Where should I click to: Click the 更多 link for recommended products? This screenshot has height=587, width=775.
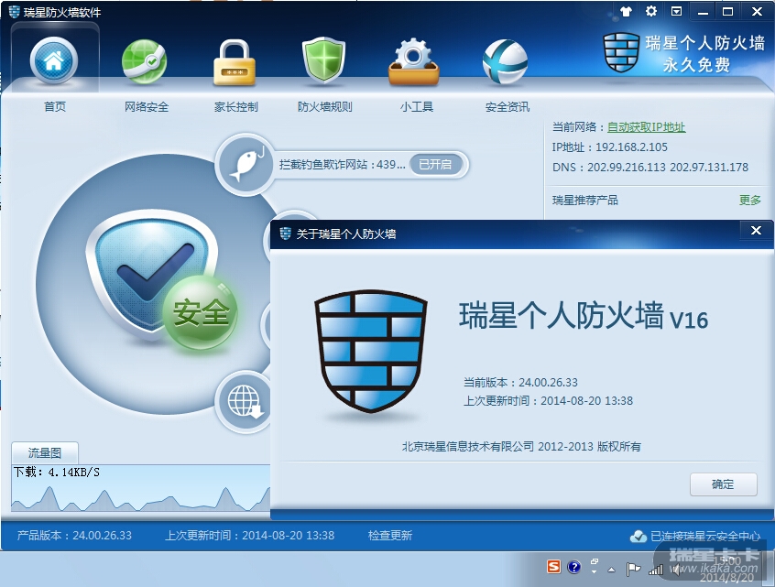pos(749,201)
